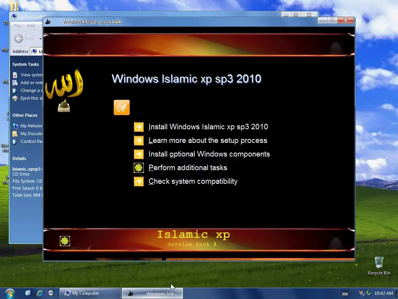Switch to My Computer taskbar button
The image size is (398, 299).
(90, 293)
